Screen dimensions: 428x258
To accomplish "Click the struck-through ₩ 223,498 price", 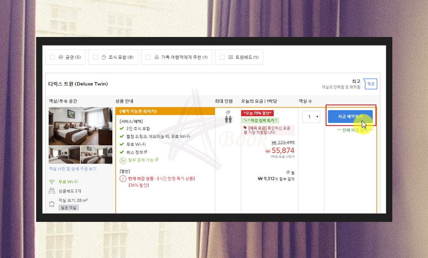I will point(283,143).
